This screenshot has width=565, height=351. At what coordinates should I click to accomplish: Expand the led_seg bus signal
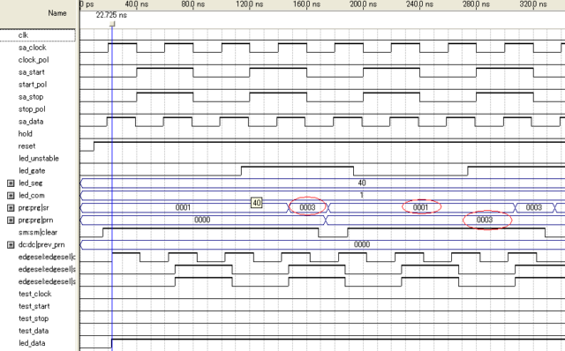coord(11,183)
